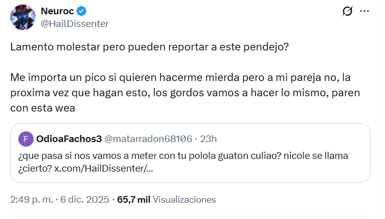Viewport: 385px width, 219px height.
Task: Go to the @HailDissenter handle
Action: point(74,23)
